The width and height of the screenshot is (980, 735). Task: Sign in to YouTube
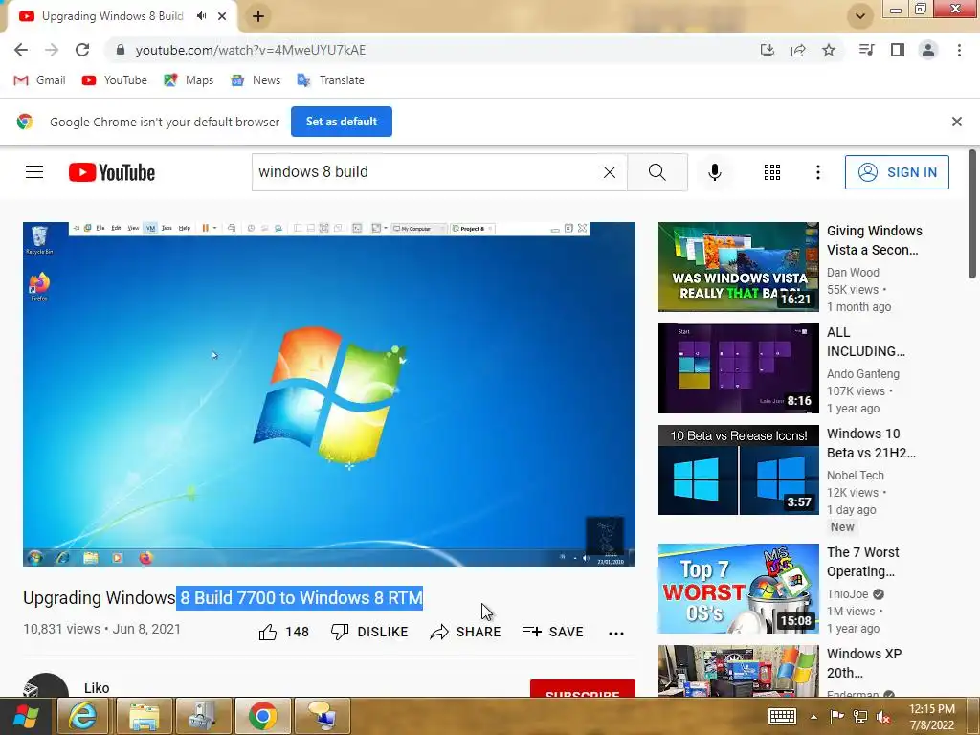pyautogui.click(x=897, y=172)
